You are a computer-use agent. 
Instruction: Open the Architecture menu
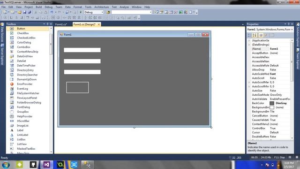[x=101, y=7]
